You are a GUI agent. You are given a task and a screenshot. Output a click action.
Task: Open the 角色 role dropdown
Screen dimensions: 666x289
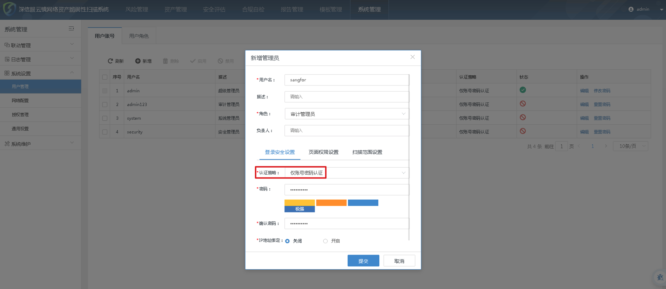347,114
